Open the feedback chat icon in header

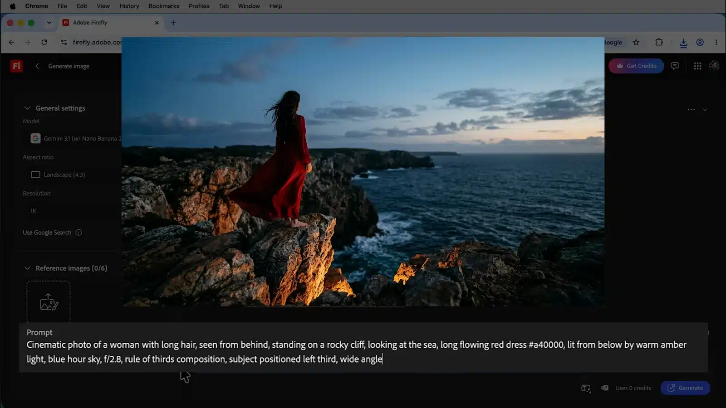[x=675, y=66]
